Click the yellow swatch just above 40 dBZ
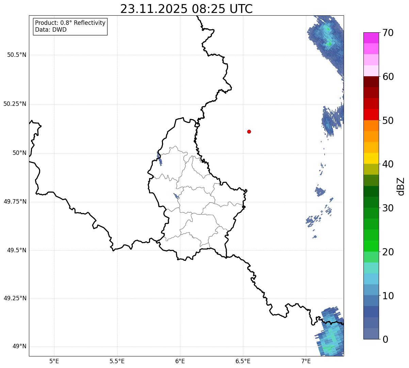409x368 pixels. click(371, 158)
